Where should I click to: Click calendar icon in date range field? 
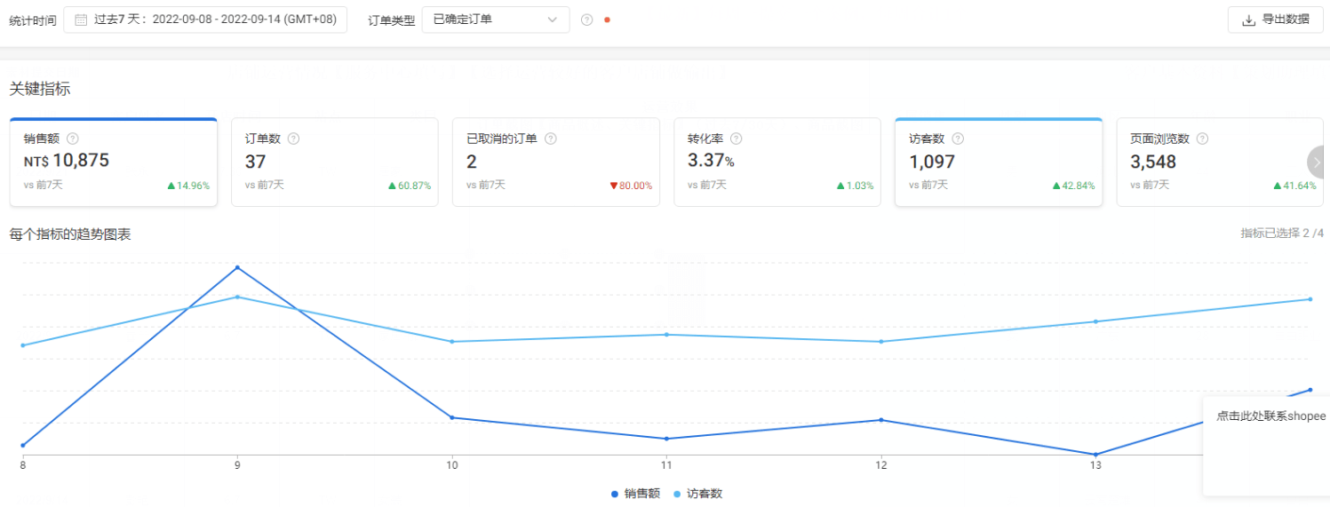pos(81,20)
